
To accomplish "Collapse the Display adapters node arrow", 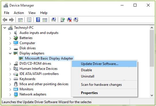I will click(10, 54).
